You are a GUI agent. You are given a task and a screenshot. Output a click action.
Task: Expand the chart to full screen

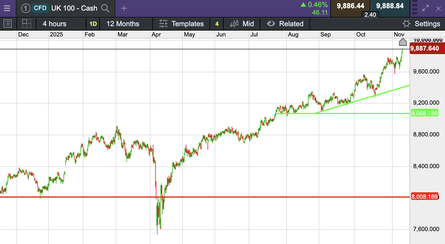click(425, 8)
